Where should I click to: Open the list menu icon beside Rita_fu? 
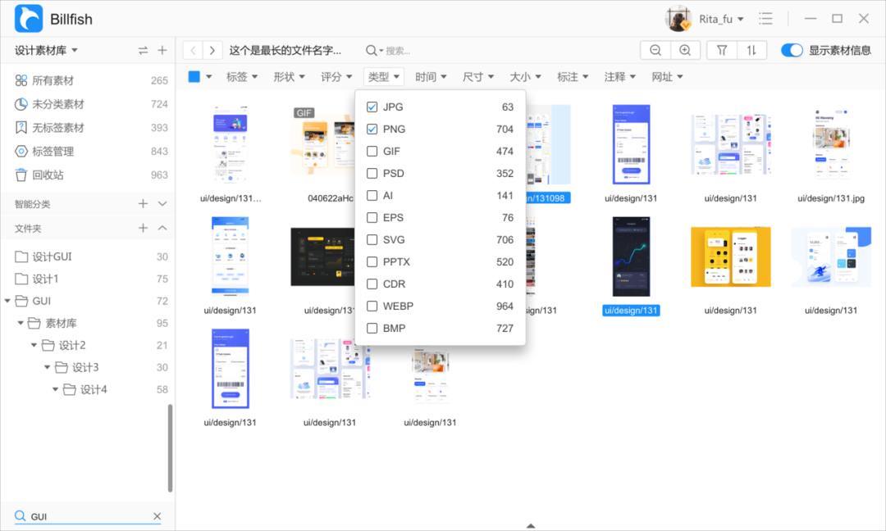click(765, 19)
